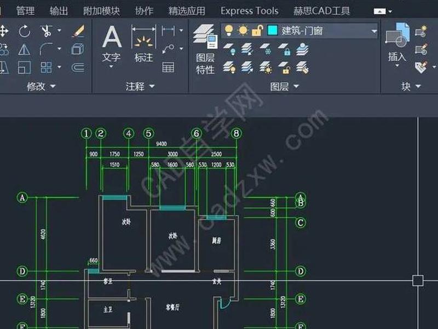Expand the Leader dropdown arrow
This screenshot has height=329, width=438.
(x=181, y=49)
